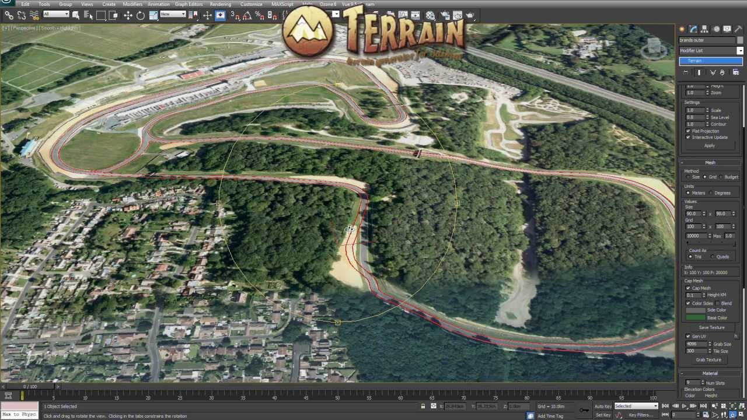Toggle the Color Sides checkbox

pyautogui.click(x=687, y=303)
